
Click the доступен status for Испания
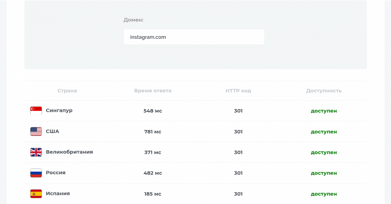(324, 194)
